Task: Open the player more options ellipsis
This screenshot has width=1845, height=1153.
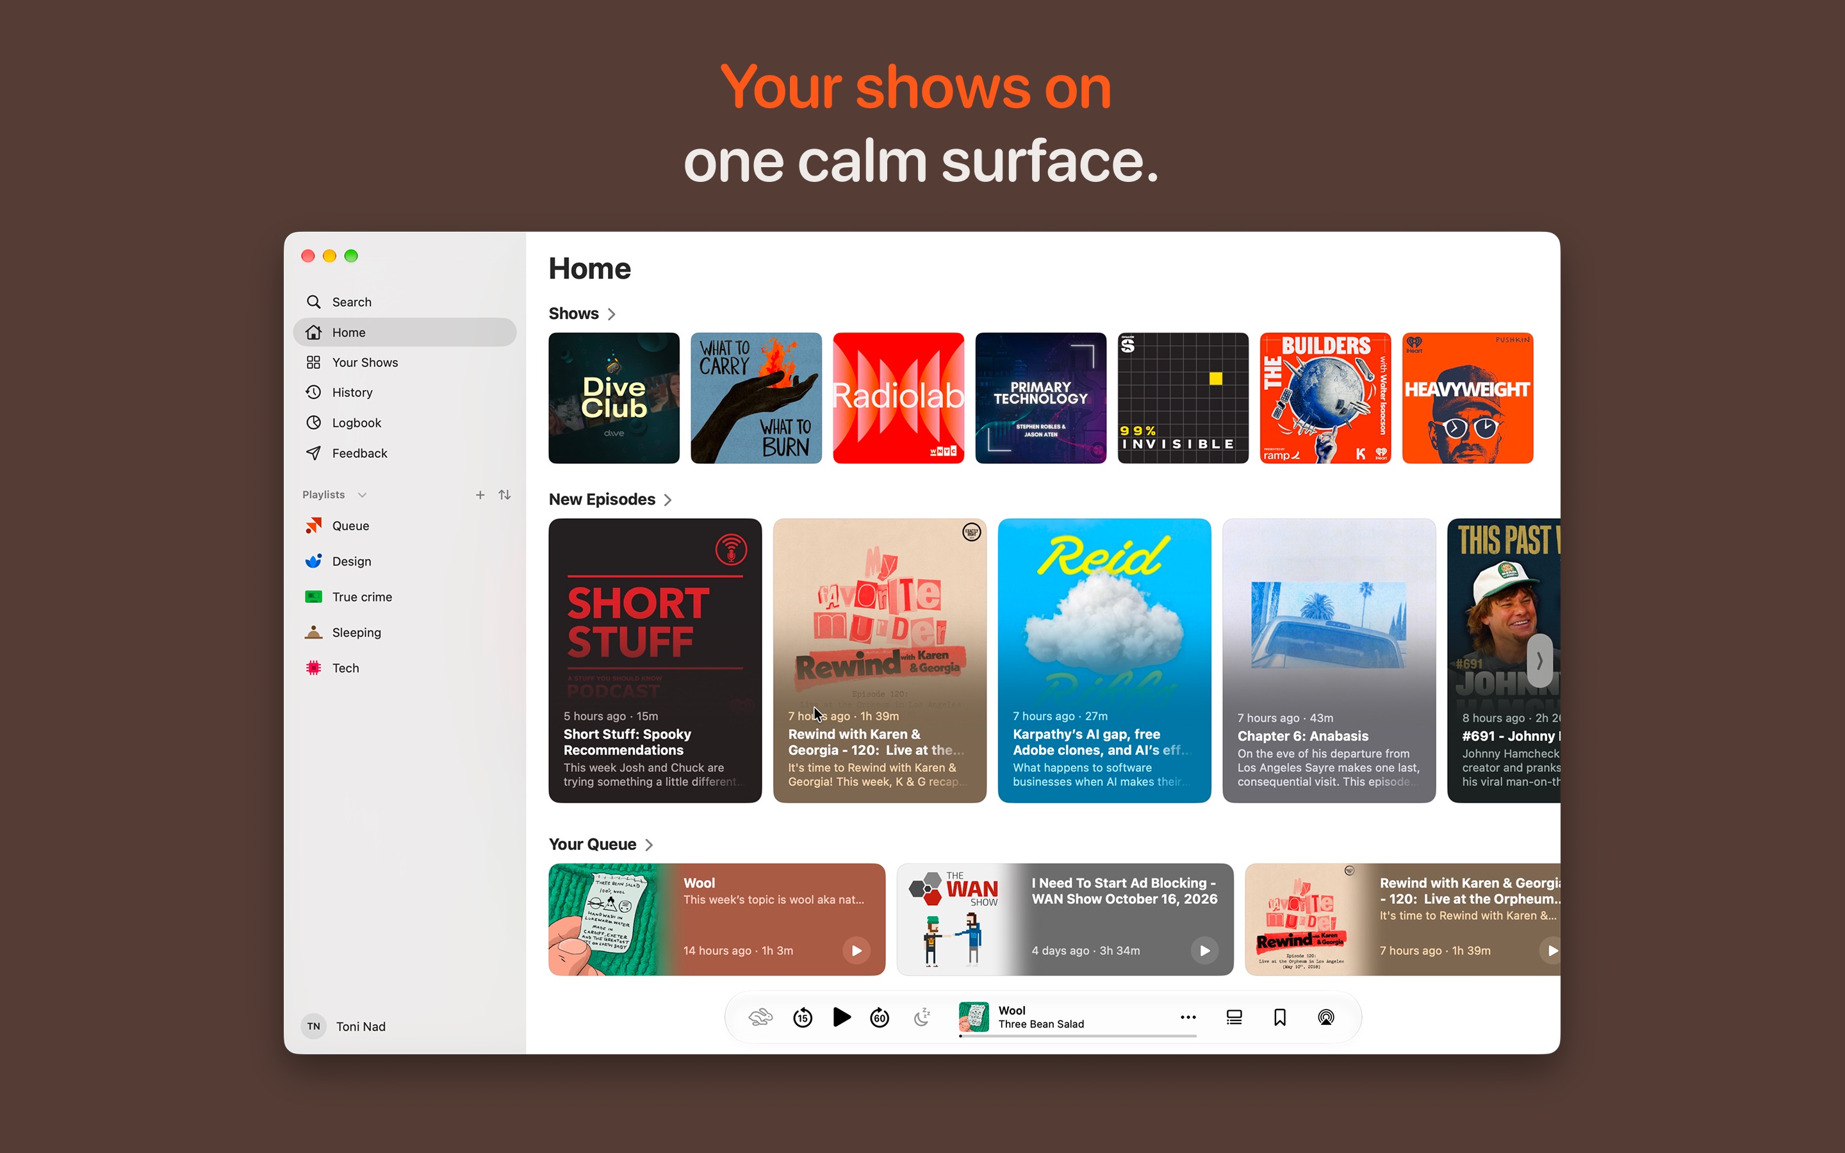Action: [x=1188, y=1017]
